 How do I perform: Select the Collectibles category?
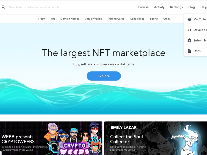[137, 19]
